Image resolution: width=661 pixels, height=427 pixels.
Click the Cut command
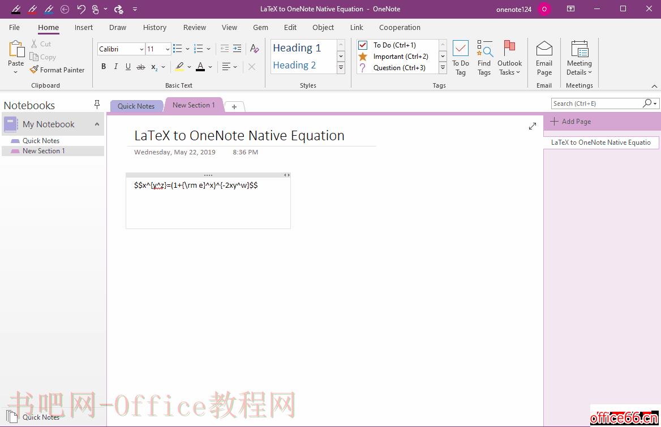pyautogui.click(x=41, y=44)
